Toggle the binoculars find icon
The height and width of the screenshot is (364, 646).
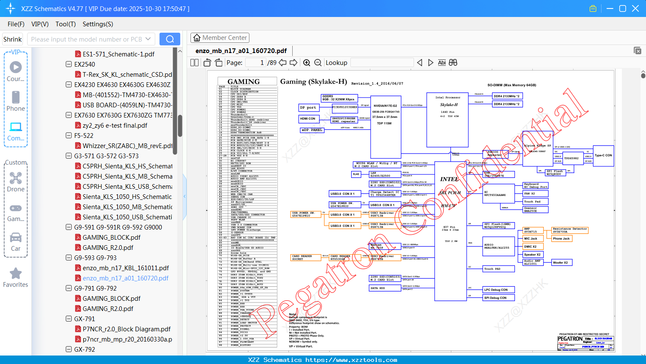pyautogui.click(x=453, y=63)
